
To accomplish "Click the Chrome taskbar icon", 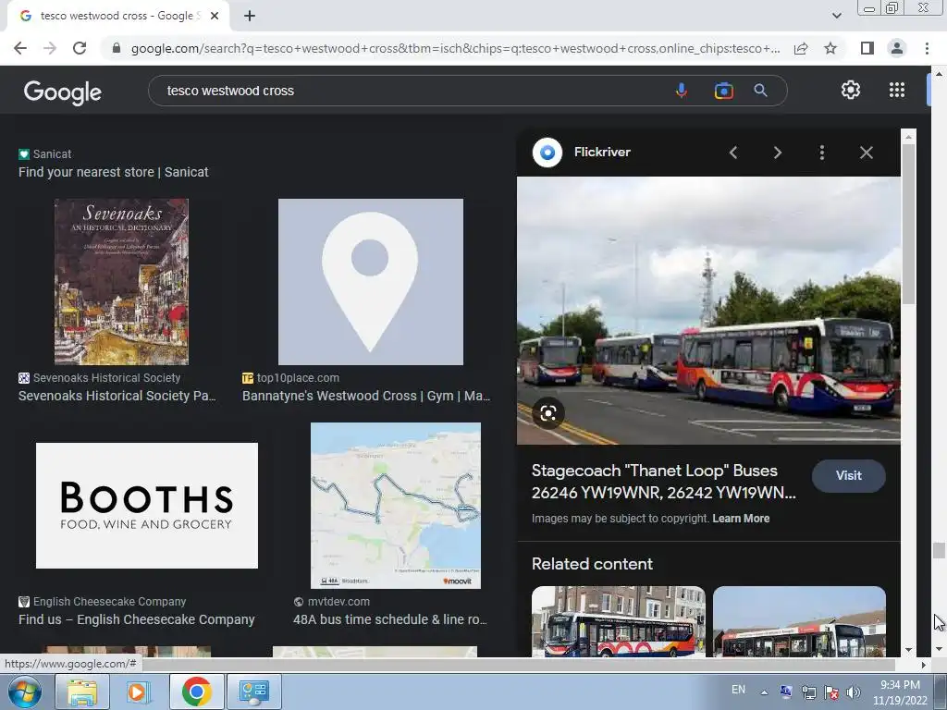I will coord(196,692).
